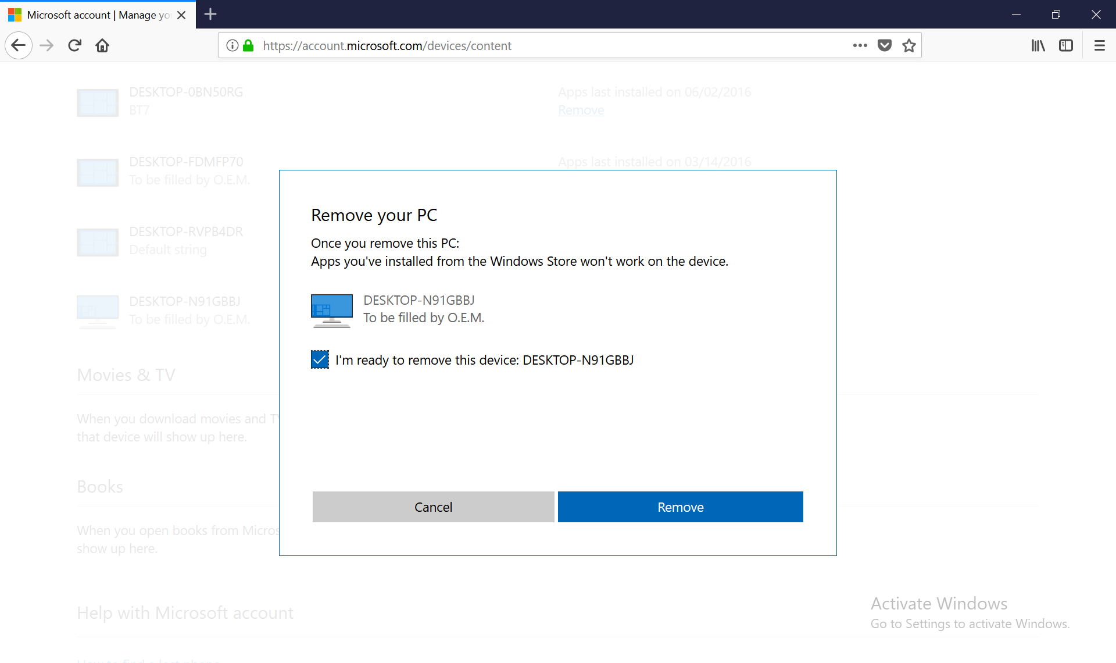Viewport: 1116px width, 663px height.
Task: Save page to Pocket
Action: [x=885, y=45]
